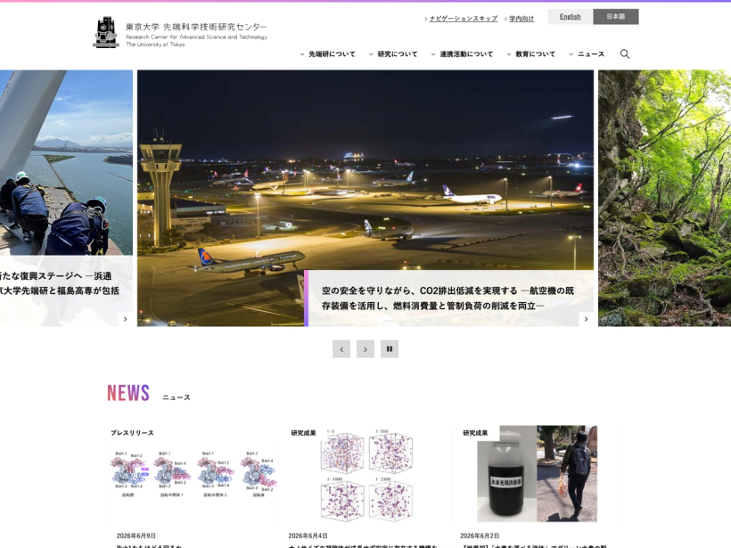
Task: Click the date 2026年6月2日
Action: click(x=480, y=536)
